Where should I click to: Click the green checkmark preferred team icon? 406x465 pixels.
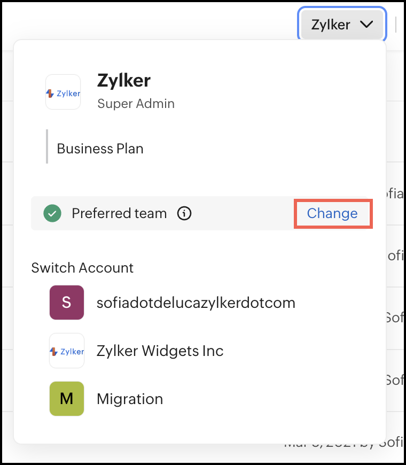(52, 214)
